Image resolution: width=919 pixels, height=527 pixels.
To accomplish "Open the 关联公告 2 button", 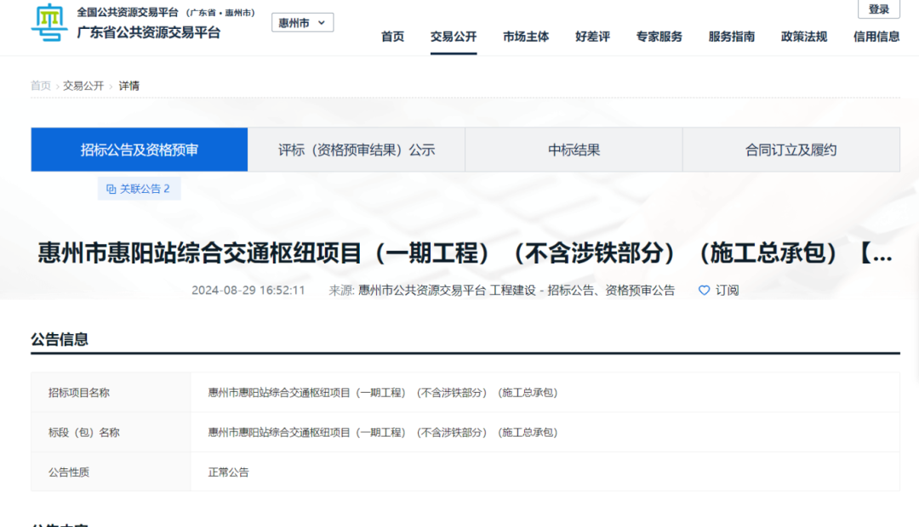I will 139,189.
